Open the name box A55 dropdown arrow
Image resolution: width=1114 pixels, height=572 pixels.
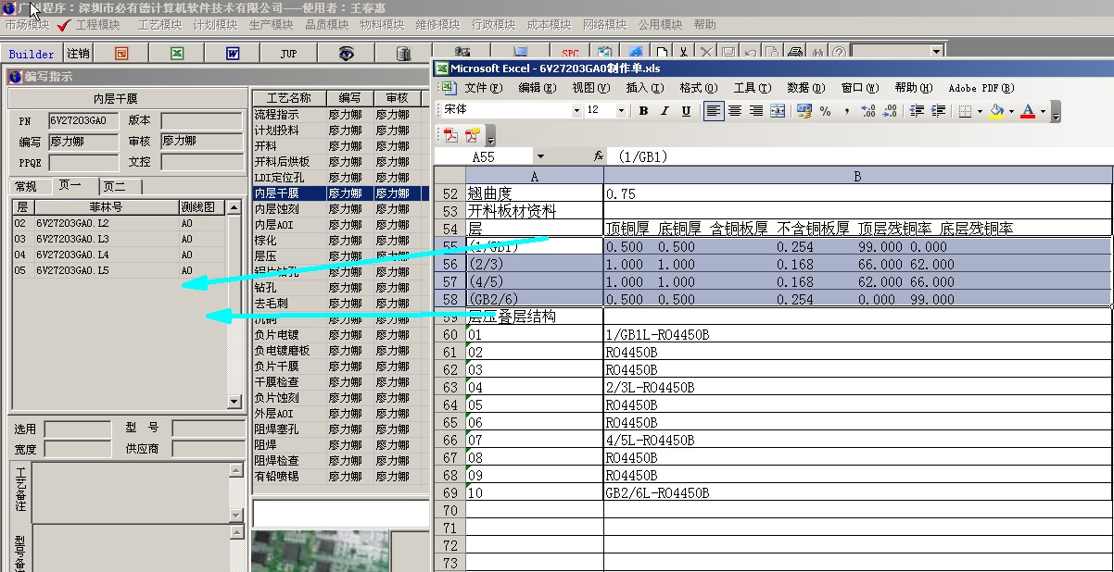click(x=540, y=156)
